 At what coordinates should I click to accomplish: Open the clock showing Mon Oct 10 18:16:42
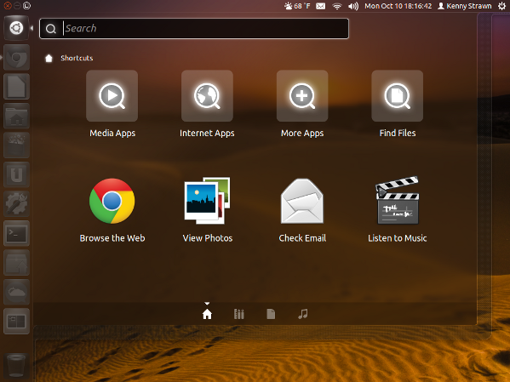pos(398,6)
